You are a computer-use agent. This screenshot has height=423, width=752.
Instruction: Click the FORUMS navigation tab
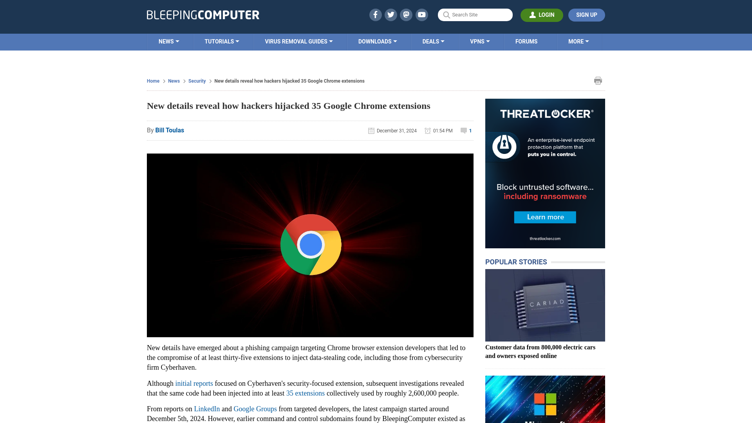pyautogui.click(x=526, y=41)
